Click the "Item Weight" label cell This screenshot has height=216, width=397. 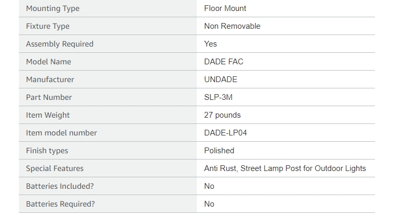48,115
